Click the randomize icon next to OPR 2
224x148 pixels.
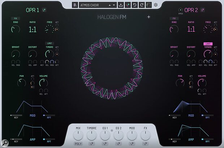click(202, 10)
